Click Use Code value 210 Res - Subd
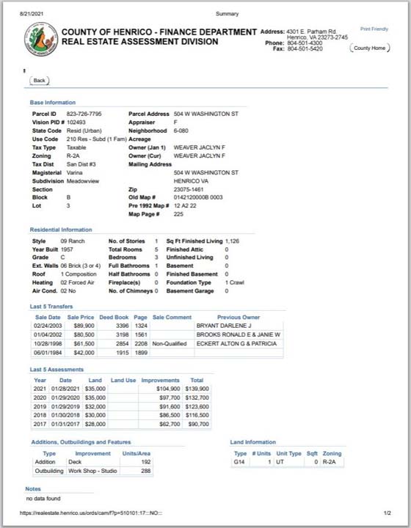Viewport: 411px width, 528px height. [96, 139]
